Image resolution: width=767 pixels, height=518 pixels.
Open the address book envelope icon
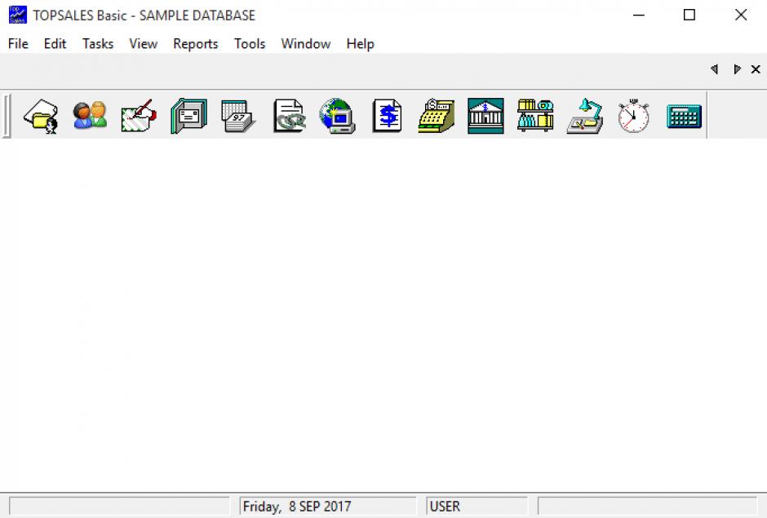click(188, 116)
